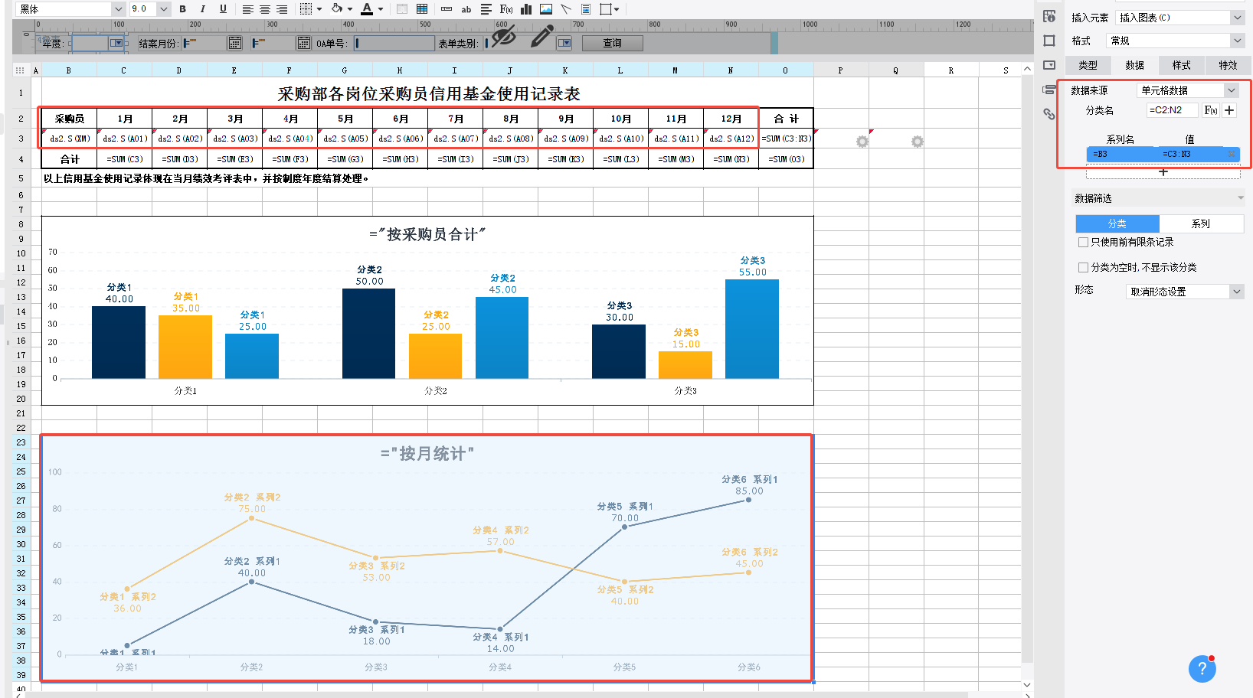Open the F(x) formula editor beside 分类名
Screen dimensions: 1253x698
pos(1211,110)
